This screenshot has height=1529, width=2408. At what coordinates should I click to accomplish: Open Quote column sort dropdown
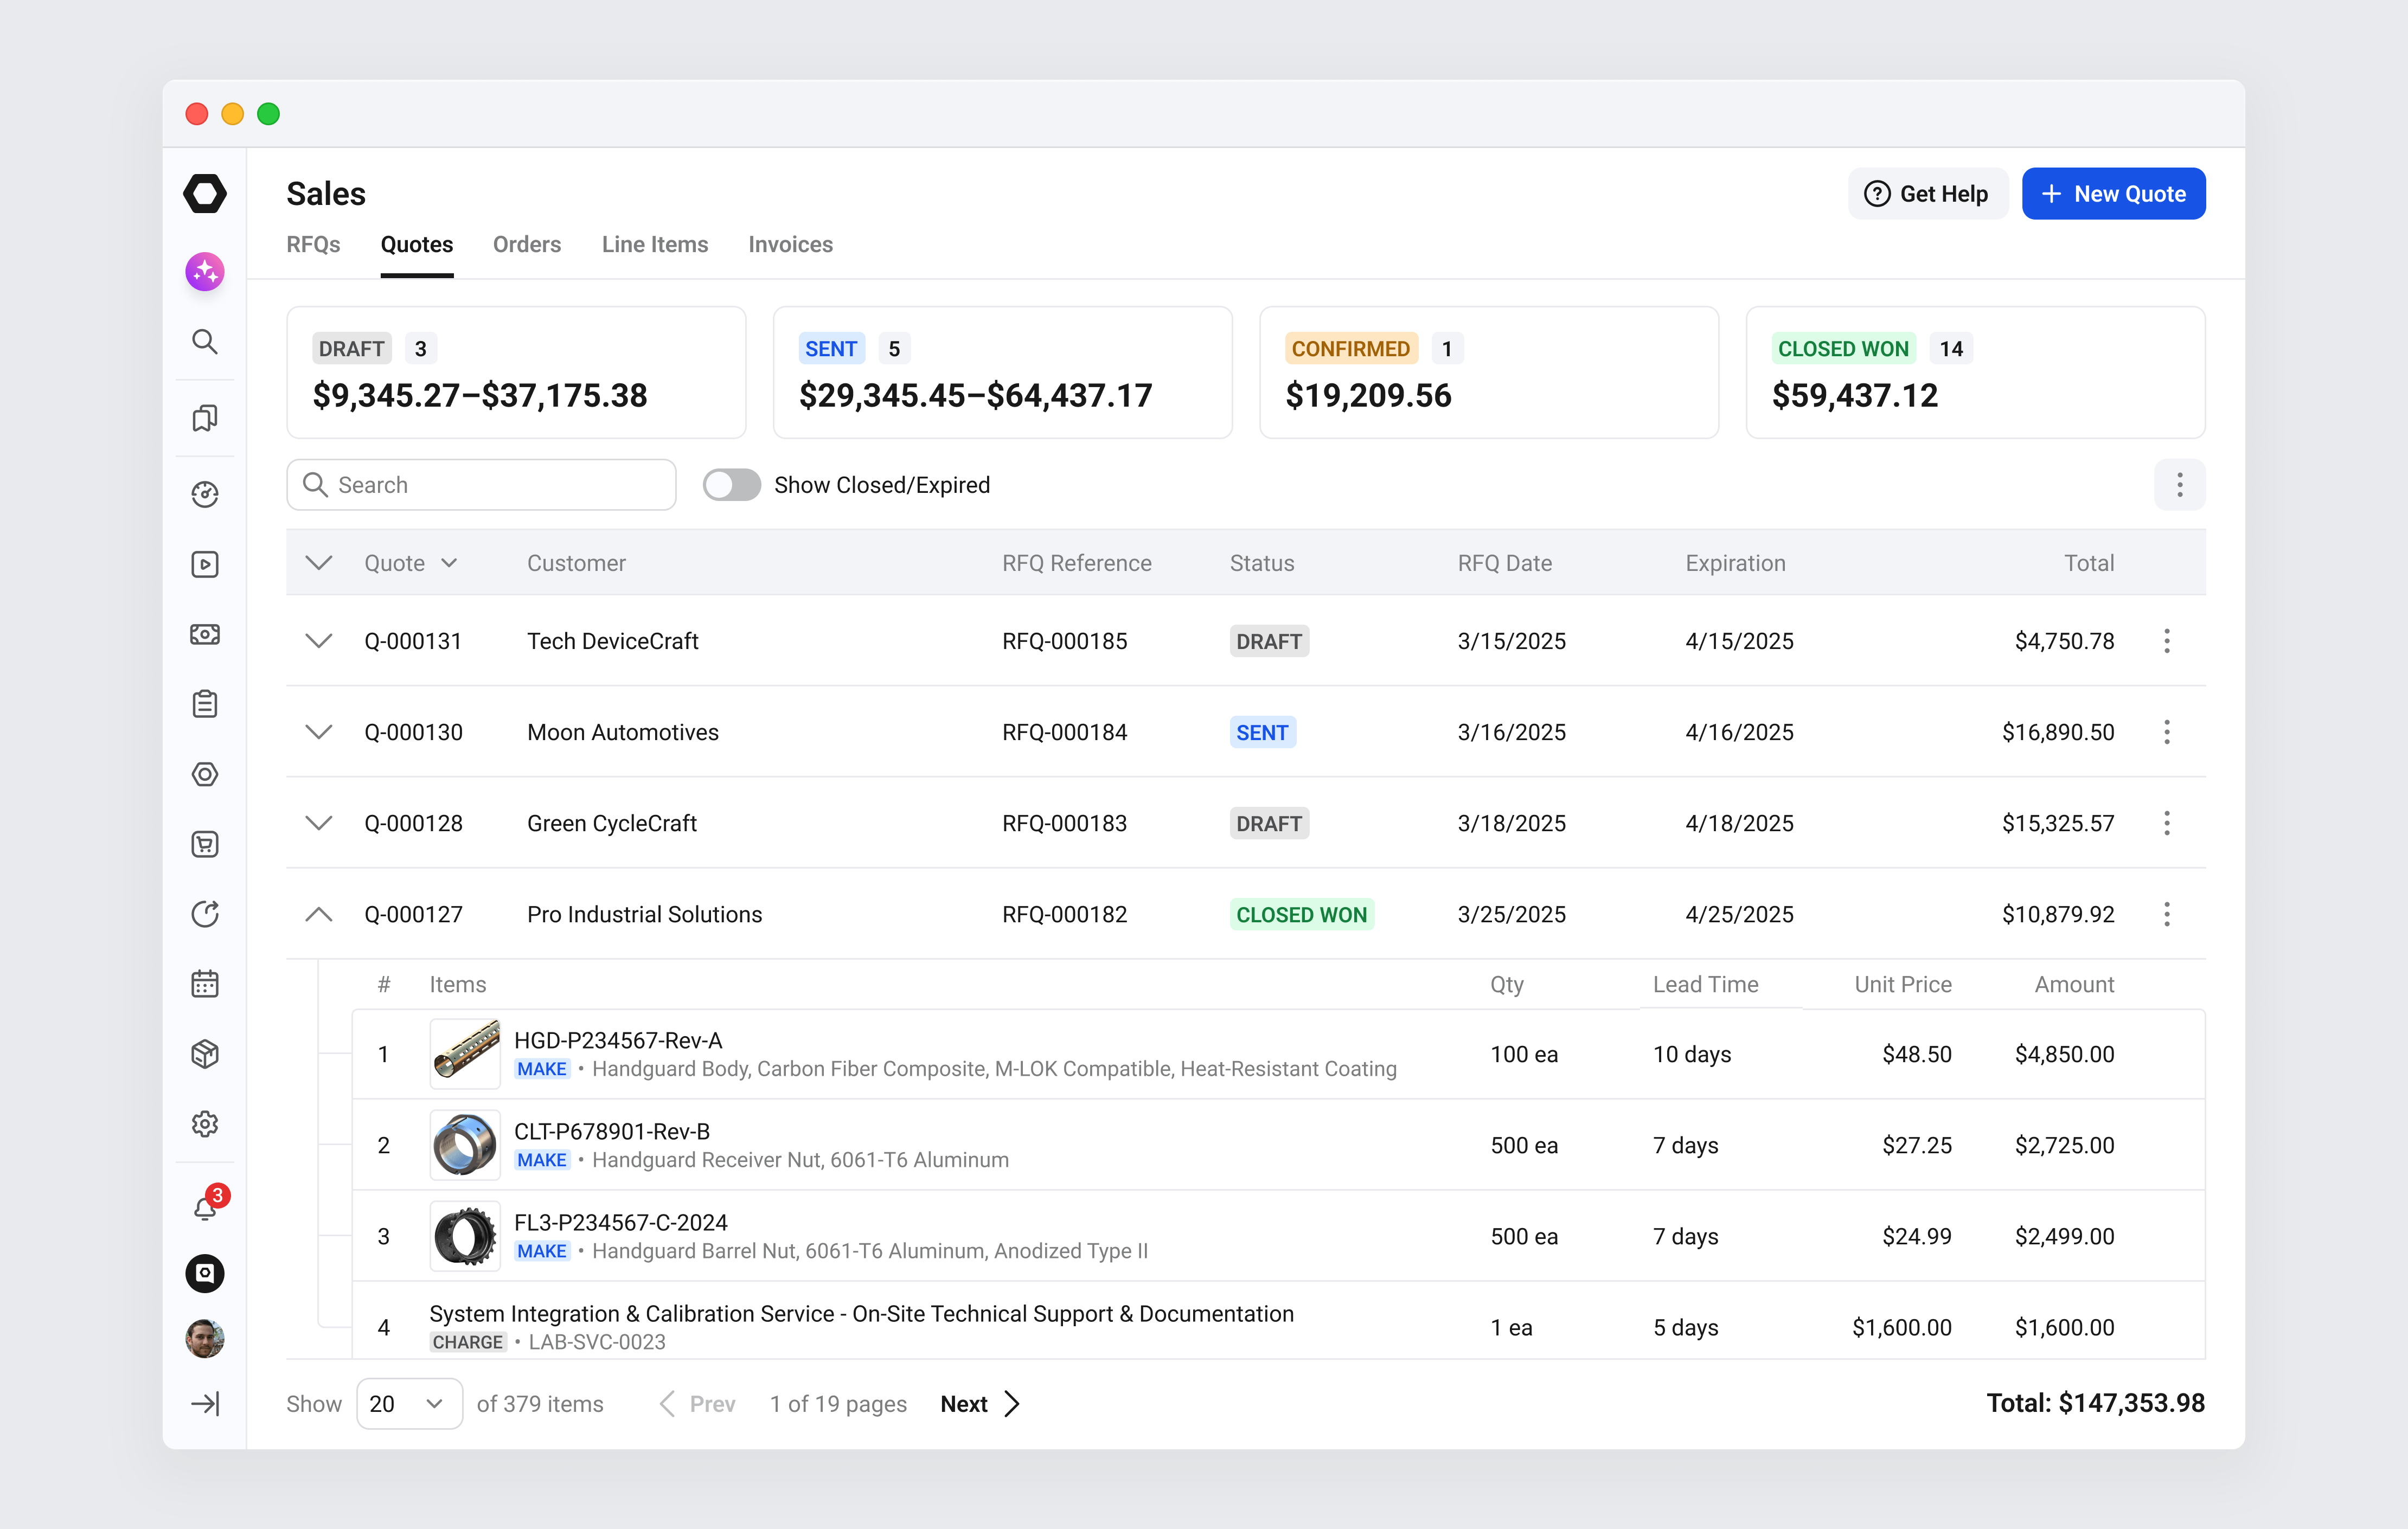tap(450, 563)
